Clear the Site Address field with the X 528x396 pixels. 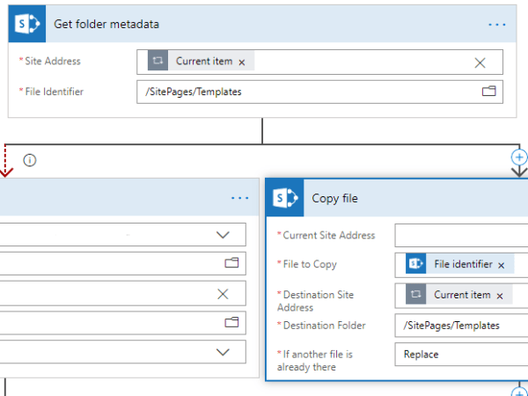(x=480, y=62)
